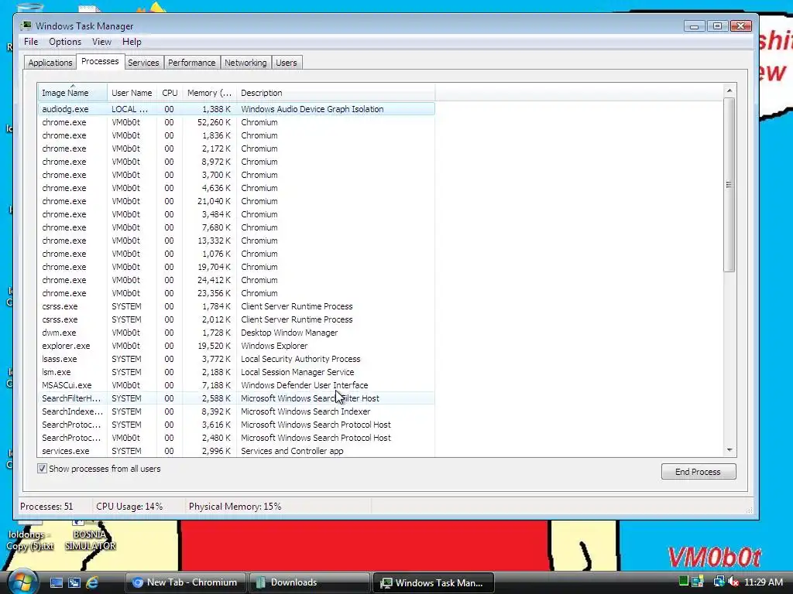Screen dimensions: 793x594
Task: Switch to the Performance tab
Action: coord(192,63)
